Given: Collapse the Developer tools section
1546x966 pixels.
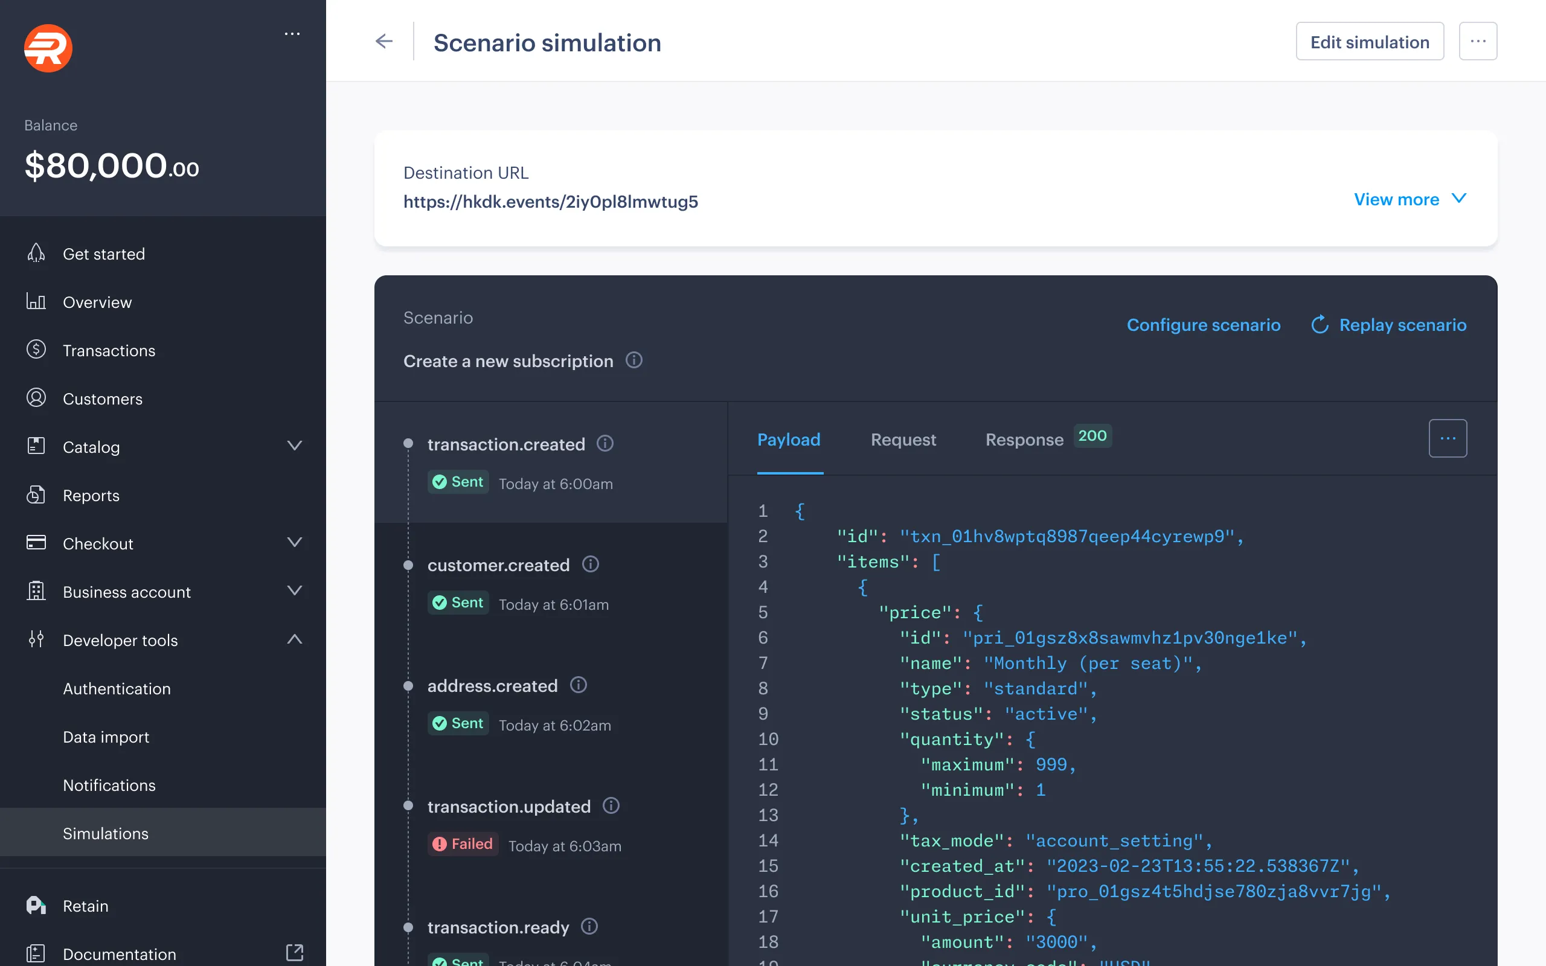Looking at the screenshot, I should tap(295, 639).
